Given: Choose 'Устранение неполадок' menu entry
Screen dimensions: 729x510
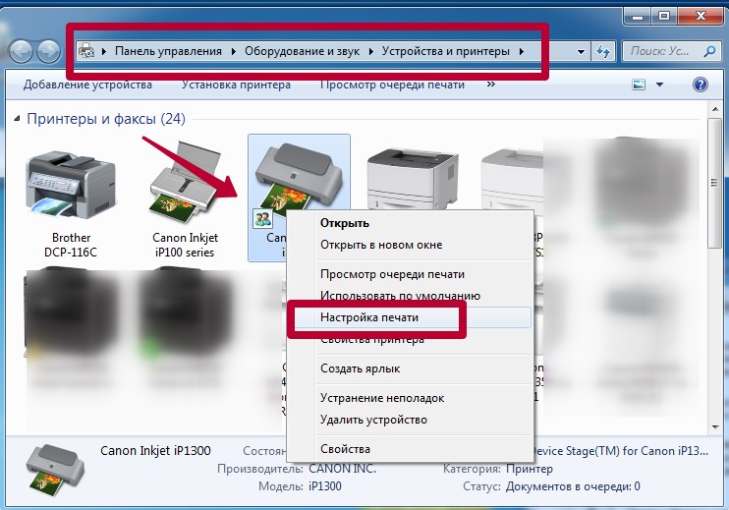Looking at the screenshot, I should click(x=382, y=398).
